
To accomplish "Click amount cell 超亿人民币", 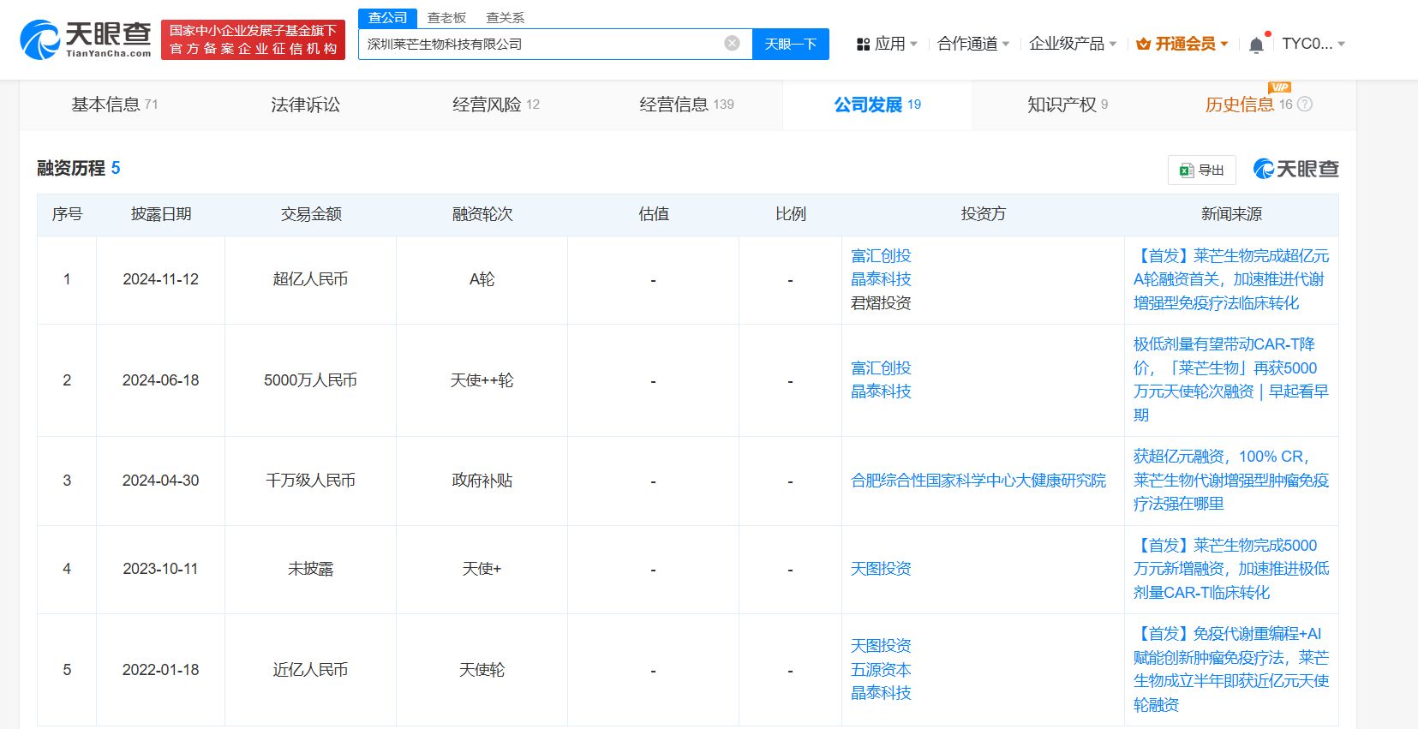I will tap(310, 279).
